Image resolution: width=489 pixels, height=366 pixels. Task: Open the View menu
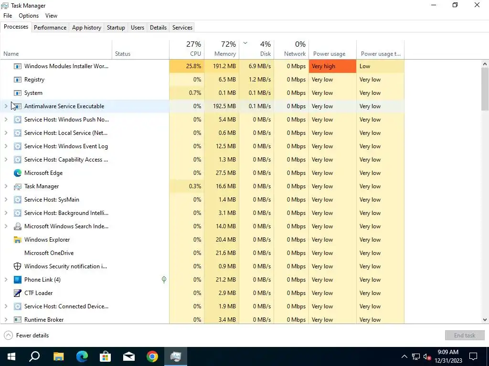tap(51, 16)
